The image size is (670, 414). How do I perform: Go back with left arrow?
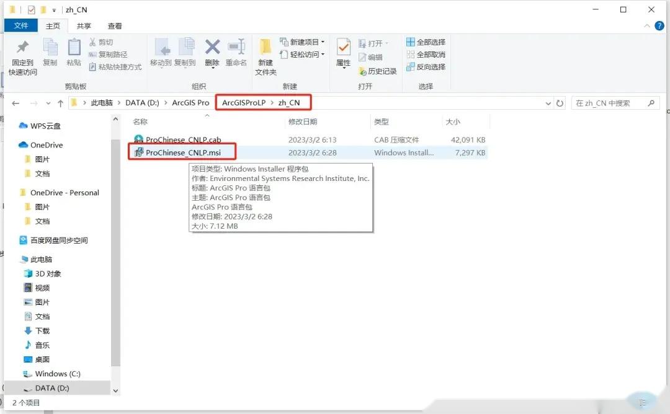click(16, 103)
